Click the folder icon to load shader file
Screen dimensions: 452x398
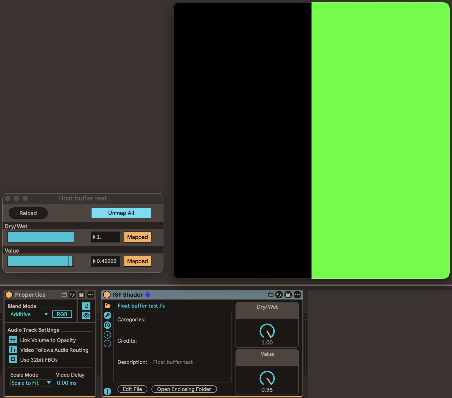pyautogui.click(x=108, y=306)
